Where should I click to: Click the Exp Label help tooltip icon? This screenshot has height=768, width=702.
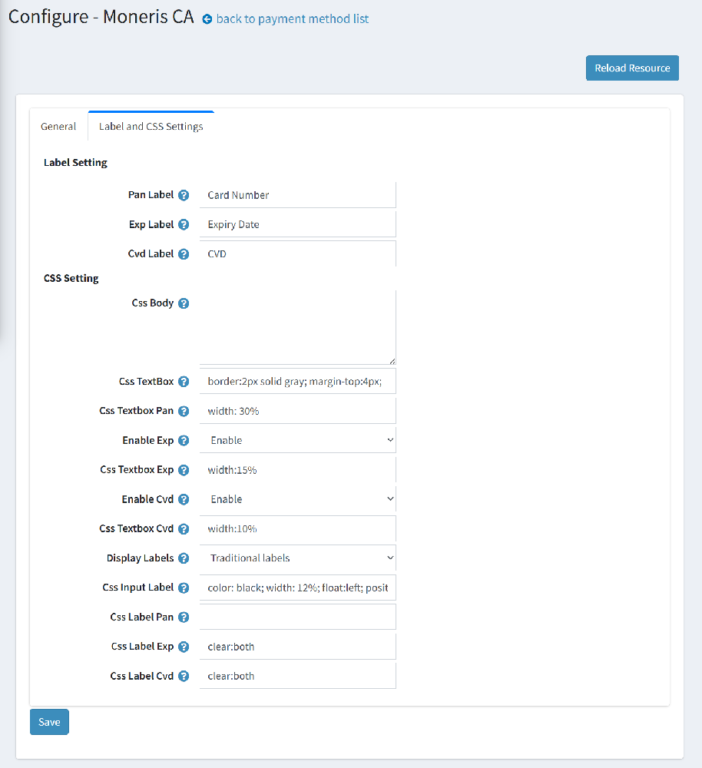[184, 224]
